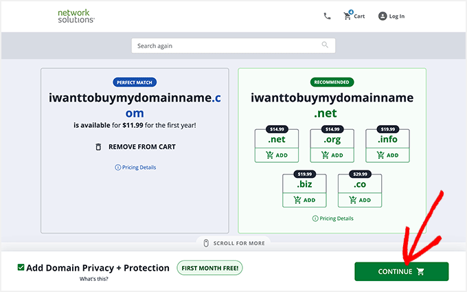This screenshot has width=467, height=292.
Task: Toggle the Add Domain Privacy + Protection checkbox
Action: 21,268
